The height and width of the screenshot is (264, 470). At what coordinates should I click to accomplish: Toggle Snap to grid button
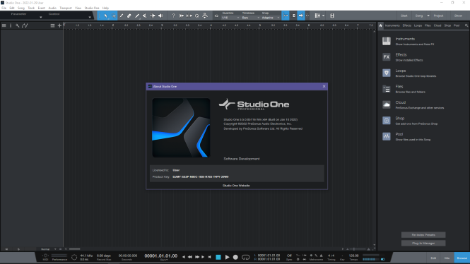pyautogui.click(x=286, y=16)
